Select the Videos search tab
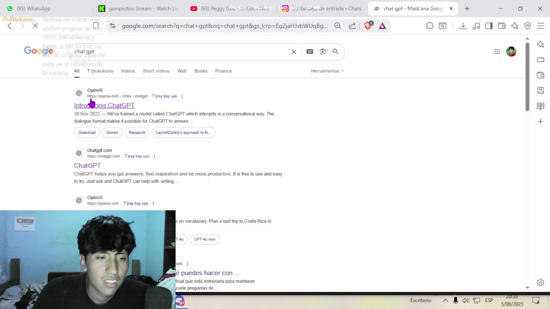The image size is (550, 309). pos(128,71)
